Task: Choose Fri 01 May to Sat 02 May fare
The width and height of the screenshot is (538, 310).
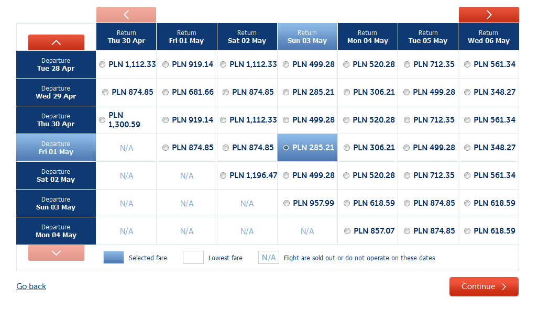Action: [x=226, y=148]
